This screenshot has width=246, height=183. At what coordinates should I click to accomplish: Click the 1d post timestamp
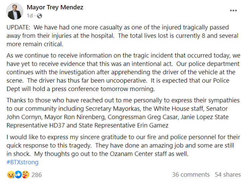pyautogui.click(x=30, y=16)
